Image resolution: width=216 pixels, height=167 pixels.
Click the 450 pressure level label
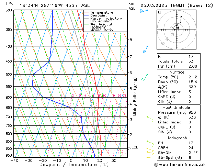pyautogui.click(x=10, y=61)
